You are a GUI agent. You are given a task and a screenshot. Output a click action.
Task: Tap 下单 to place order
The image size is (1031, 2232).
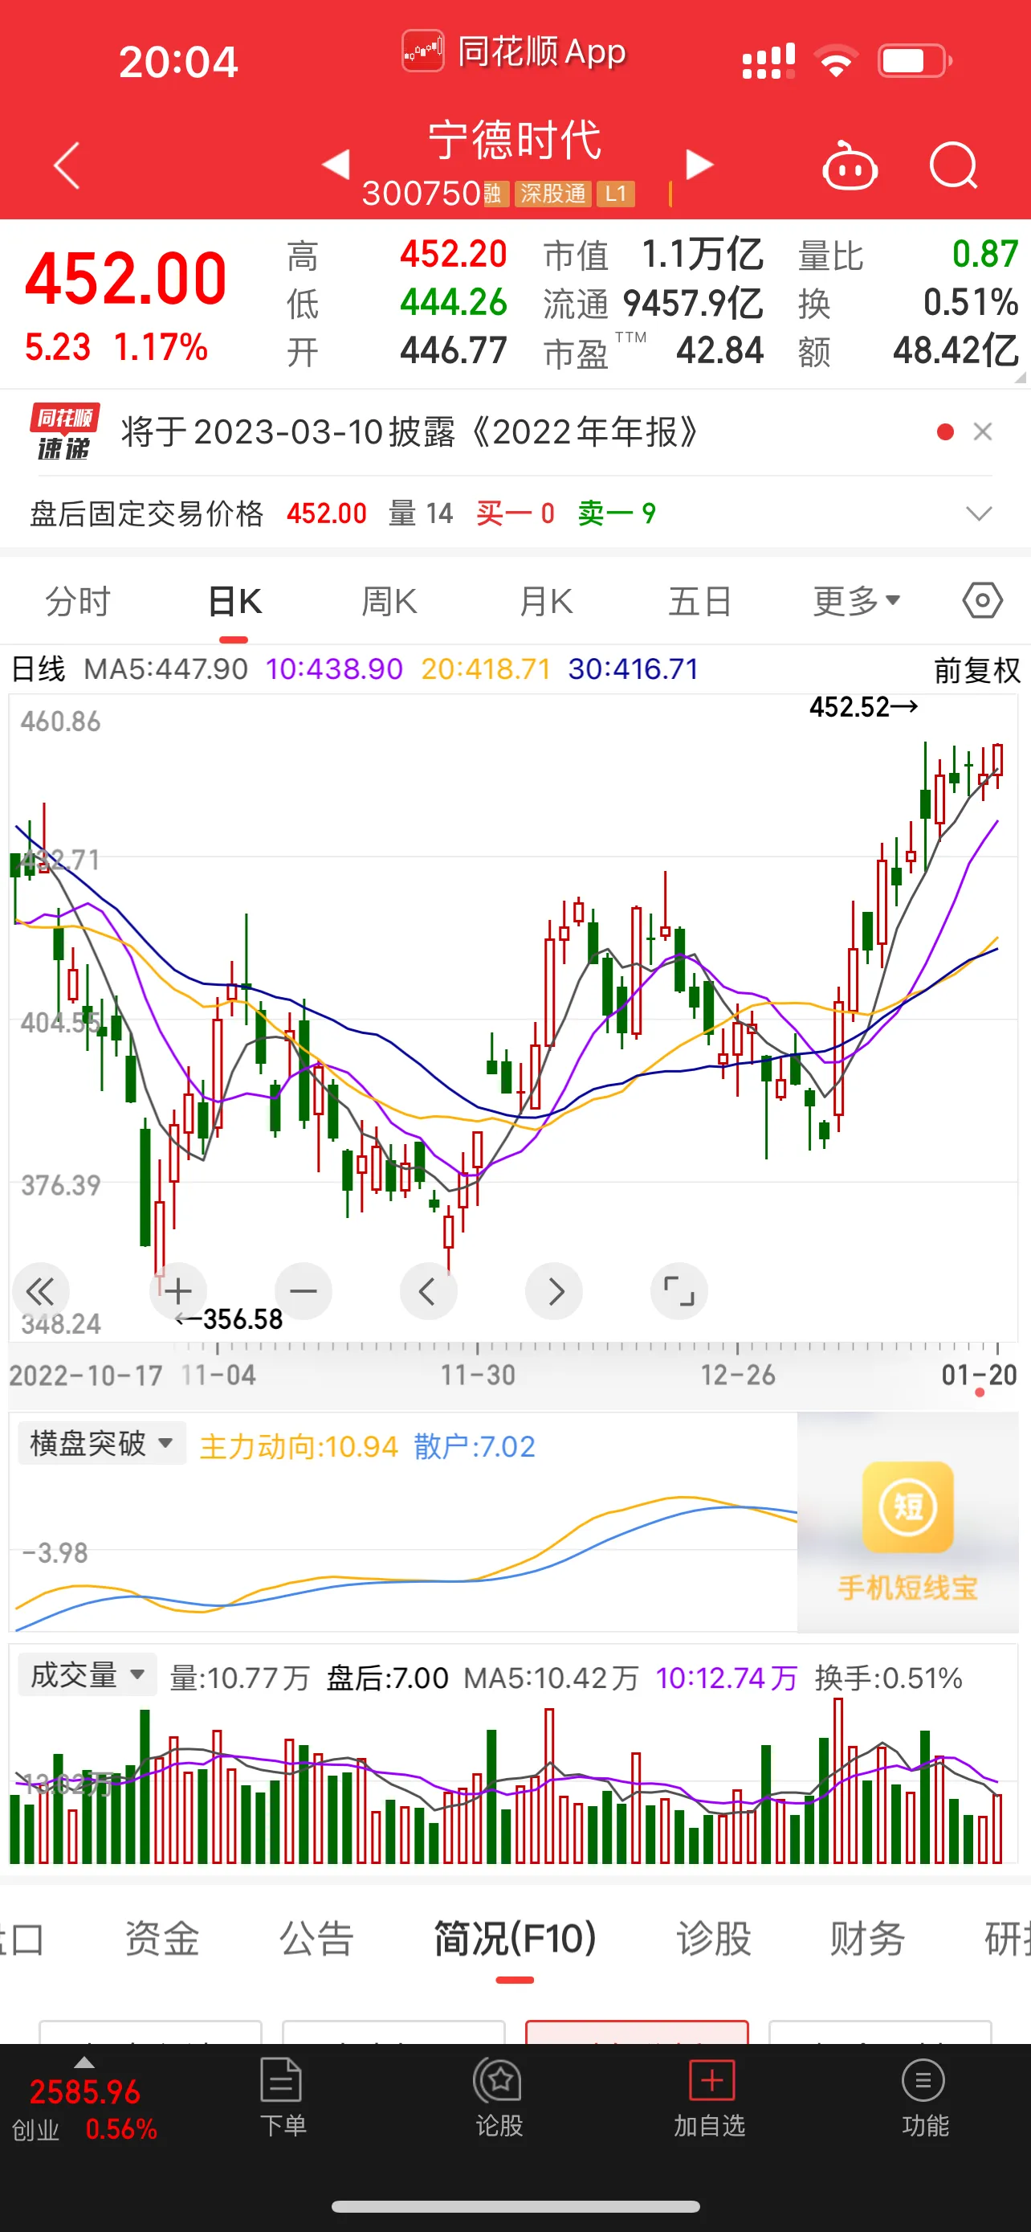coord(282,2098)
